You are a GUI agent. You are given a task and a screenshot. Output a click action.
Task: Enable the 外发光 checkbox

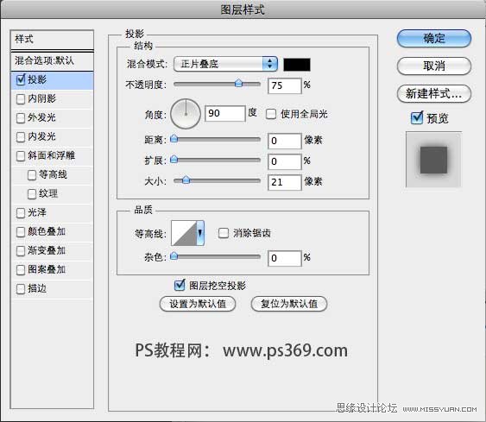[x=21, y=118]
